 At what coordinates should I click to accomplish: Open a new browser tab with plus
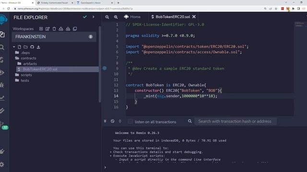[118, 3]
